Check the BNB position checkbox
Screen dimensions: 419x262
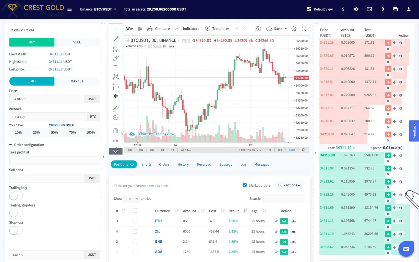coord(135,242)
